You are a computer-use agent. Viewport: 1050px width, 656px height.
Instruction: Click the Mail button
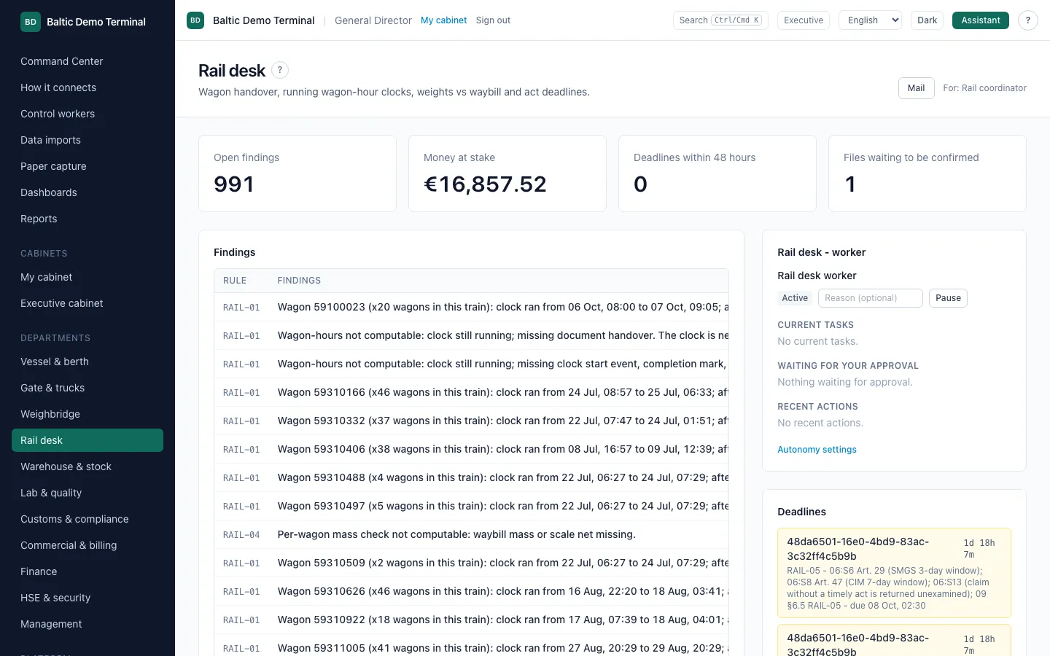coord(916,88)
